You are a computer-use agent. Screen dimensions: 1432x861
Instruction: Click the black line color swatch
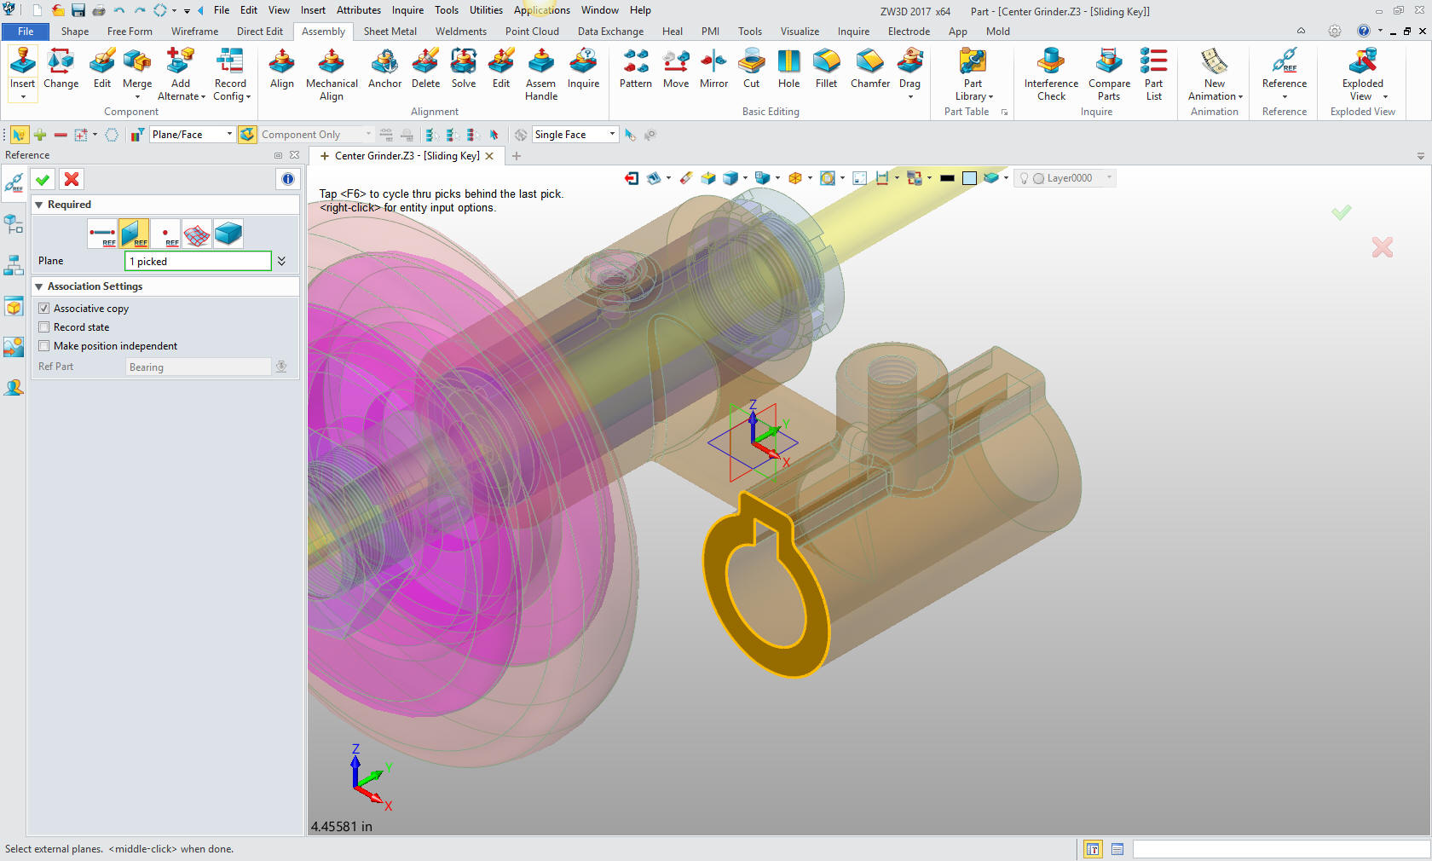click(947, 178)
